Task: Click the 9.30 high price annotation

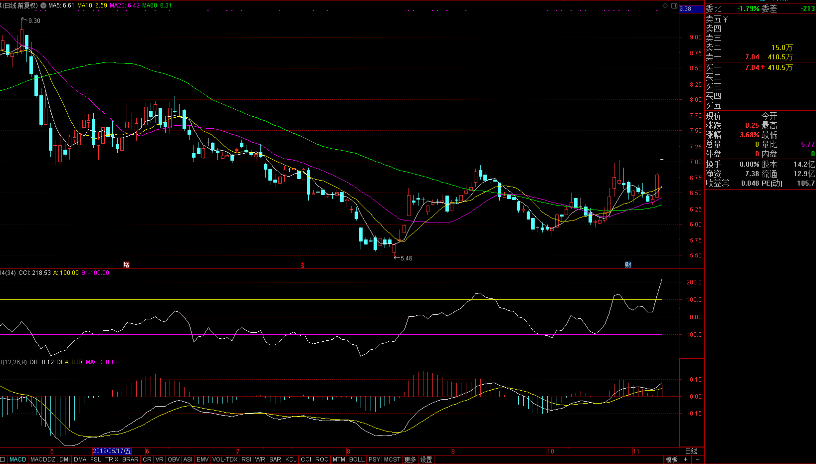Action: [x=34, y=21]
